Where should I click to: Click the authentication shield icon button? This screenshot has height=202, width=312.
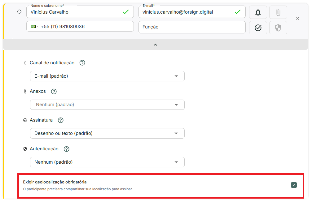click(x=278, y=28)
